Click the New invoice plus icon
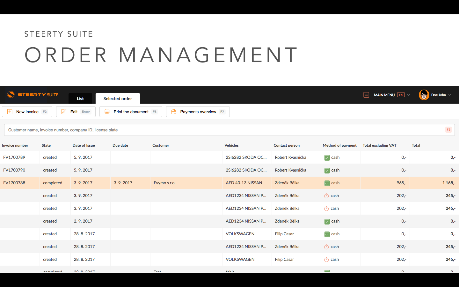 pyautogui.click(x=10, y=112)
